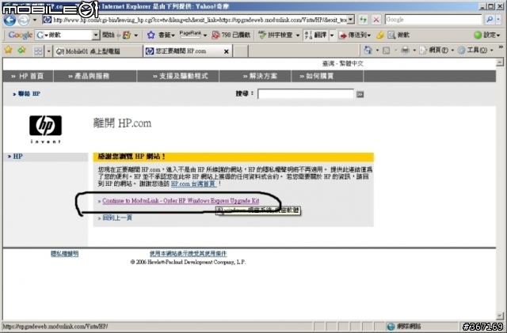The width and height of the screenshot is (507, 333).
Task: Click the vertical scrollbar down arrow
Action: point(500,316)
